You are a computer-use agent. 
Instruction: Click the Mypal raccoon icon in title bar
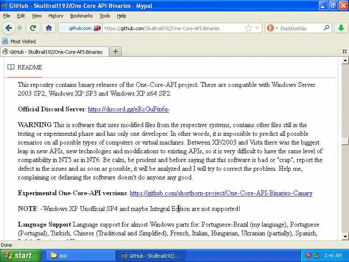point(4,5)
